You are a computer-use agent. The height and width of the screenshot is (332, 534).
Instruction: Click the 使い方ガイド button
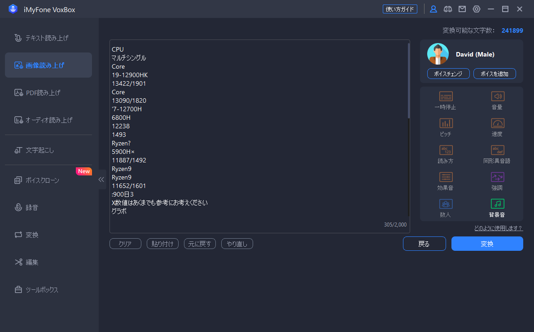click(400, 9)
